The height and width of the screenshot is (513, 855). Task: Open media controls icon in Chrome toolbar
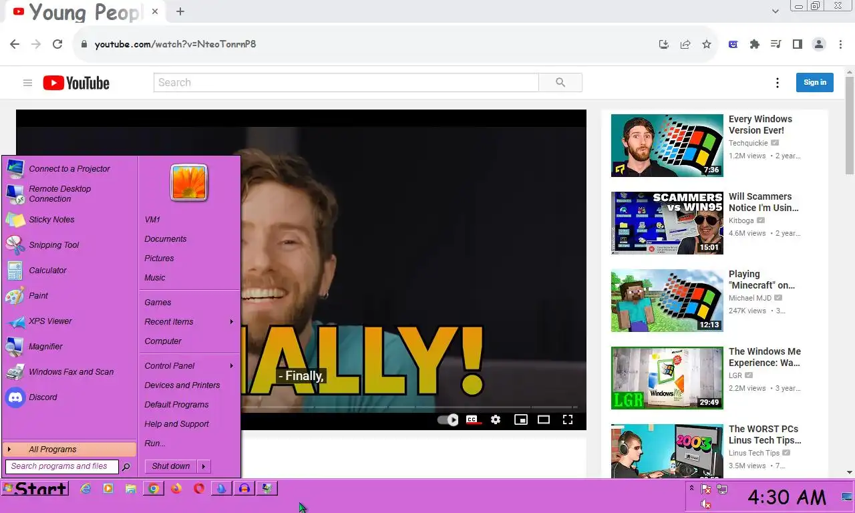tap(776, 44)
